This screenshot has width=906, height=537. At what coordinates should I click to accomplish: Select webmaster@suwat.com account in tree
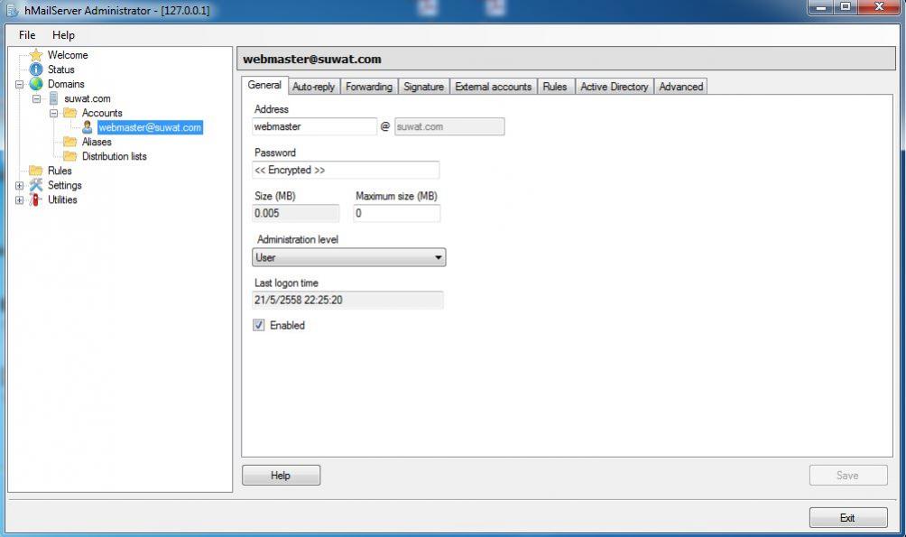pyautogui.click(x=150, y=127)
